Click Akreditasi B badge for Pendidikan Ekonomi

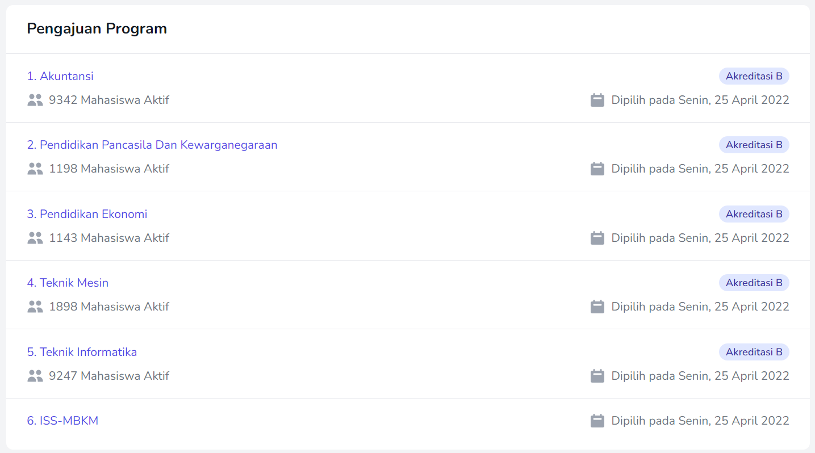click(754, 214)
